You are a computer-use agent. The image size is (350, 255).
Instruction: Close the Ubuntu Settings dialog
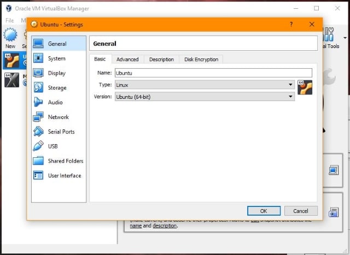(x=312, y=24)
